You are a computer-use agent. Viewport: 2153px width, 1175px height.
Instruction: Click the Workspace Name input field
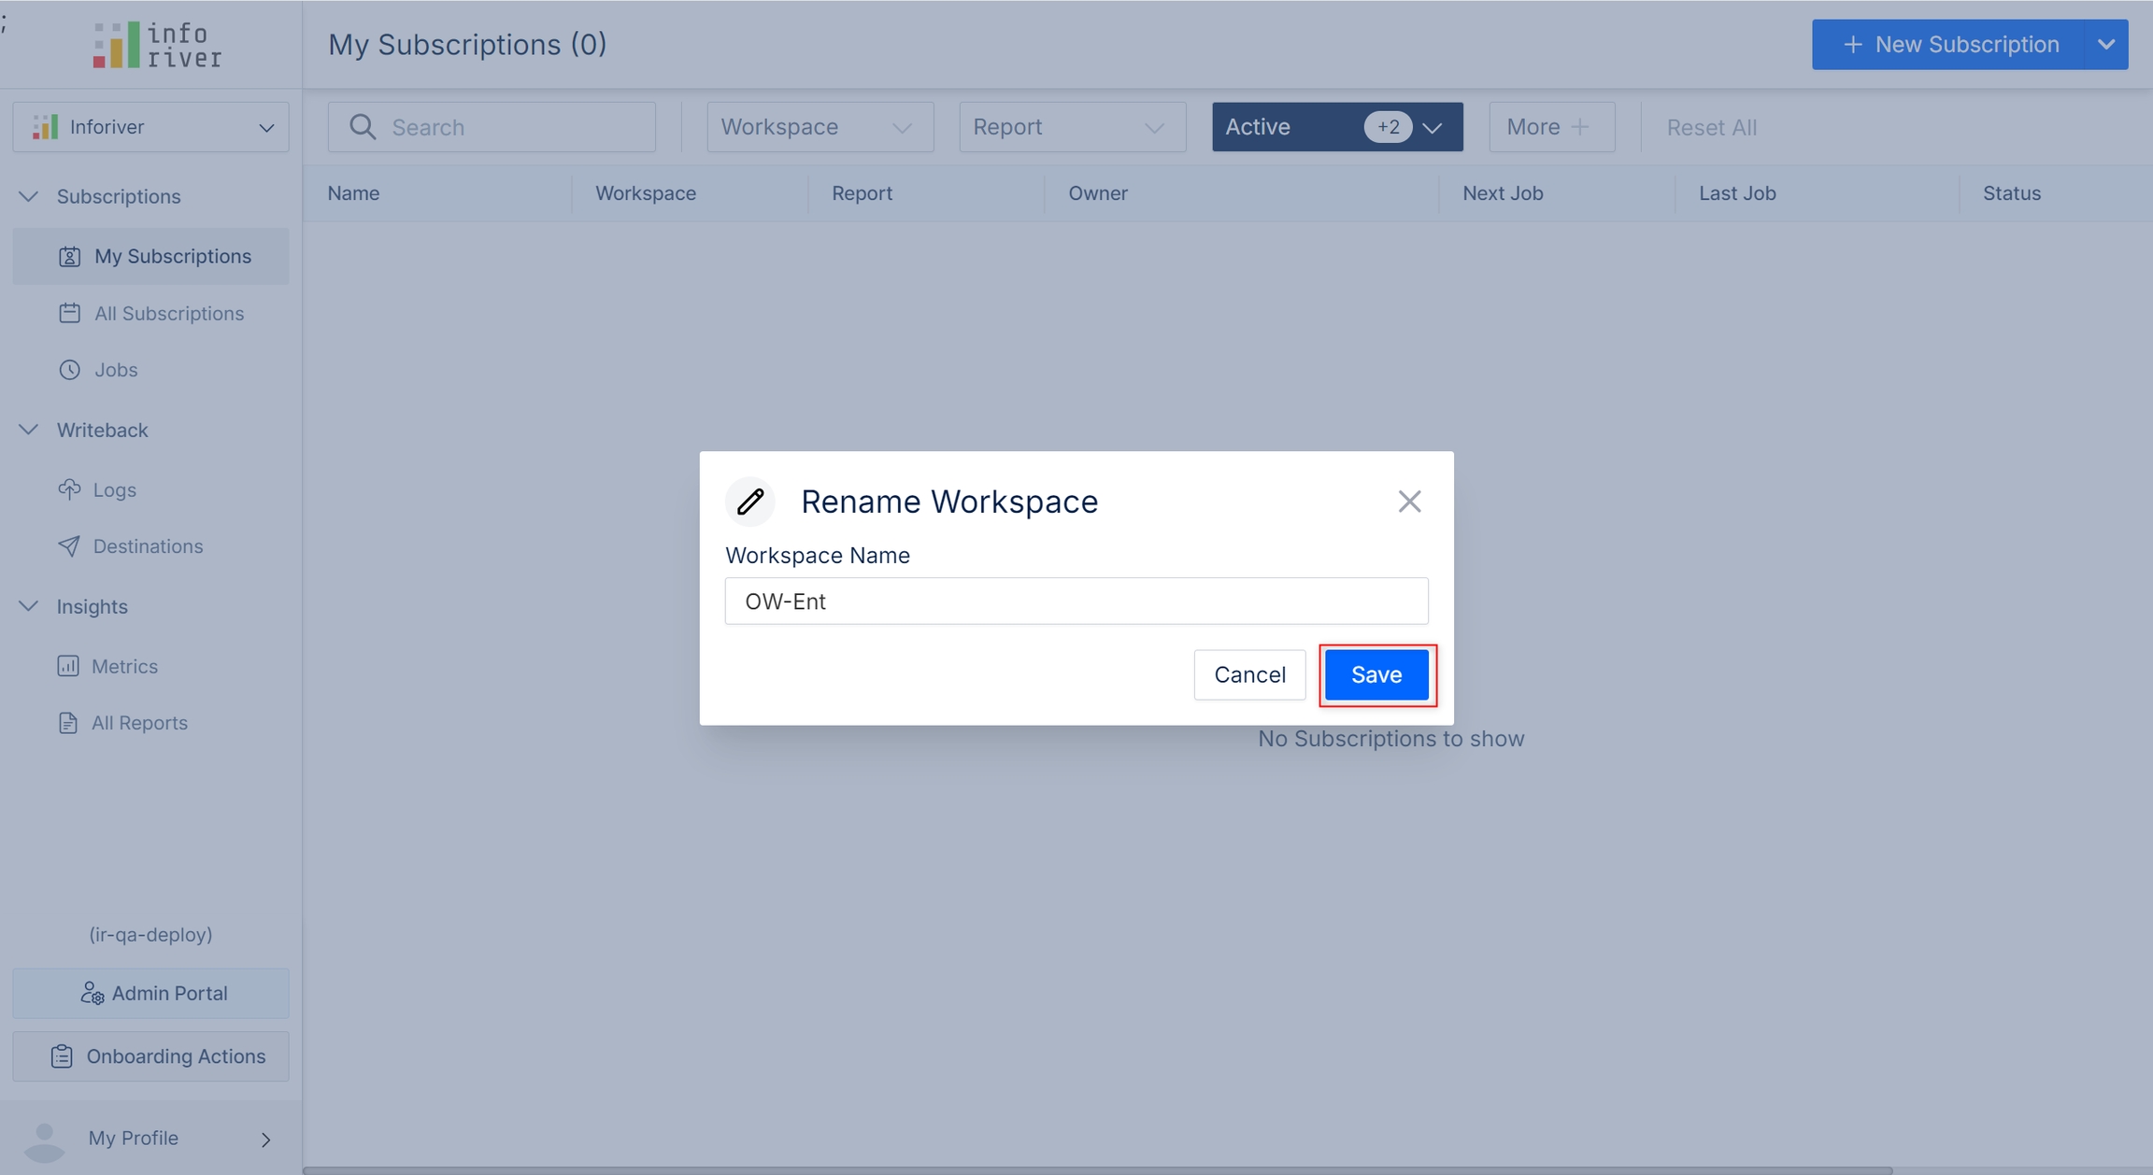tap(1076, 601)
